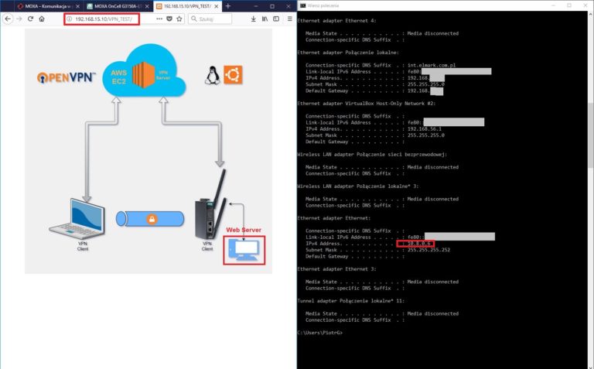Click the 'C:\Users\PiotrG>' prompt line
Image resolution: width=594 pixels, height=369 pixels.
(319, 333)
